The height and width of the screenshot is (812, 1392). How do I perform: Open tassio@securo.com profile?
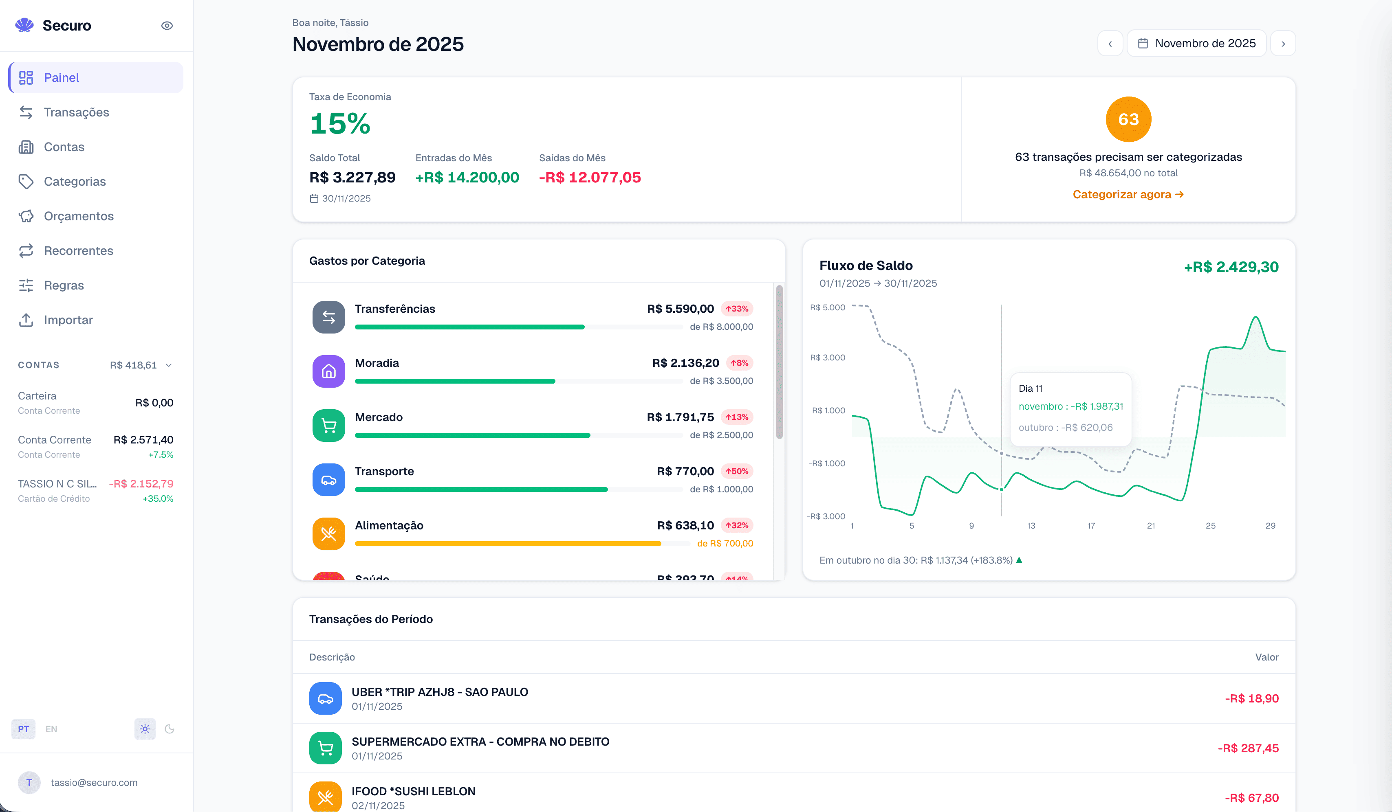[x=94, y=782]
